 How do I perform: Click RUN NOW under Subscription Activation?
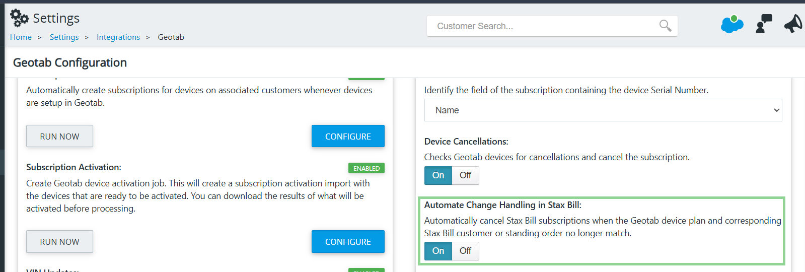[x=59, y=242]
